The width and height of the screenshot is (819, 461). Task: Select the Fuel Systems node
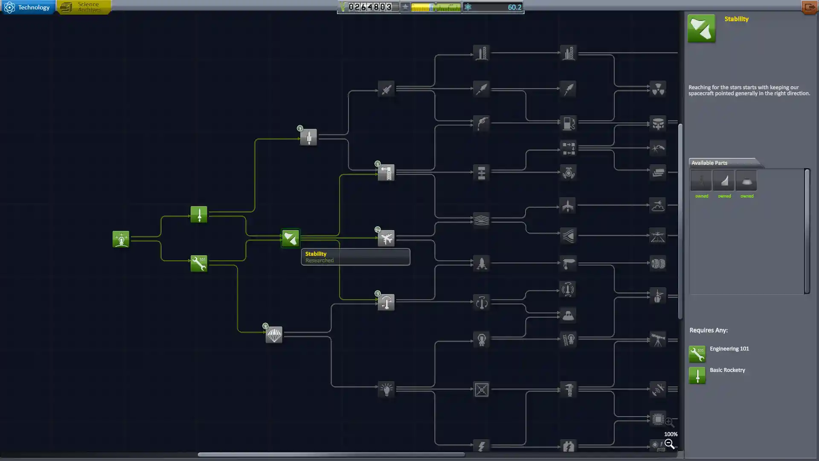tap(481, 123)
